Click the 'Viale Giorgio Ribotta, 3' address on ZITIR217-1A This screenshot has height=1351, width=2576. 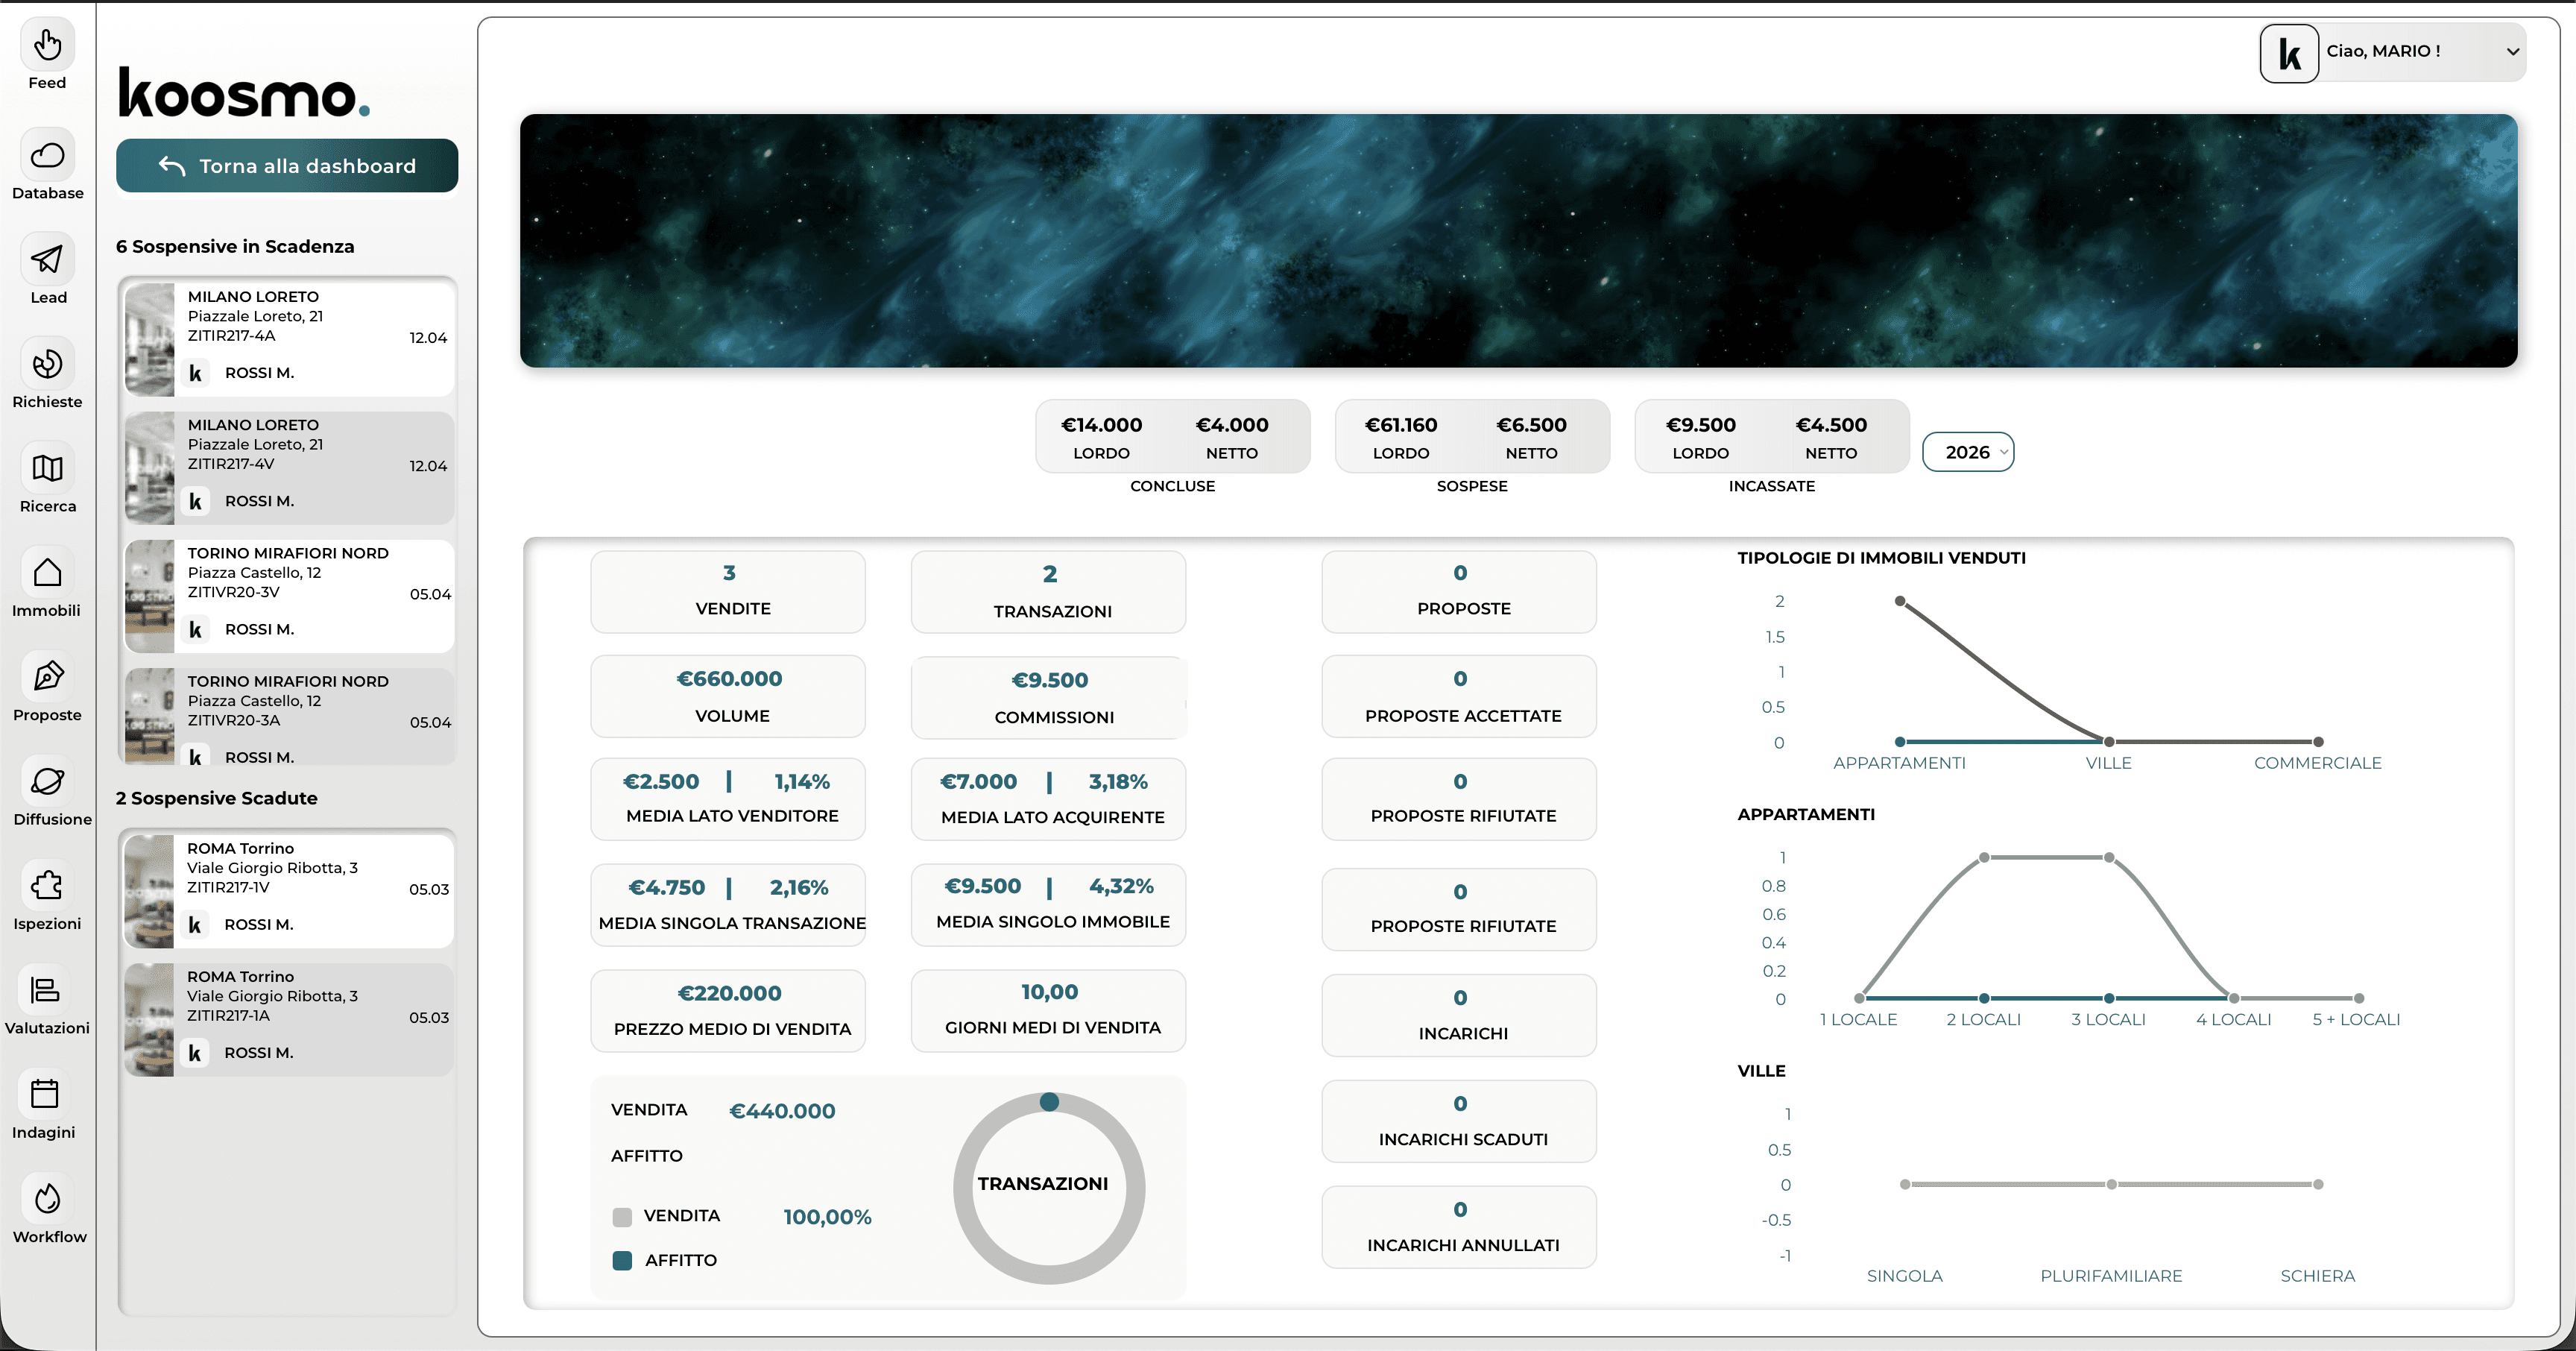point(272,996)
